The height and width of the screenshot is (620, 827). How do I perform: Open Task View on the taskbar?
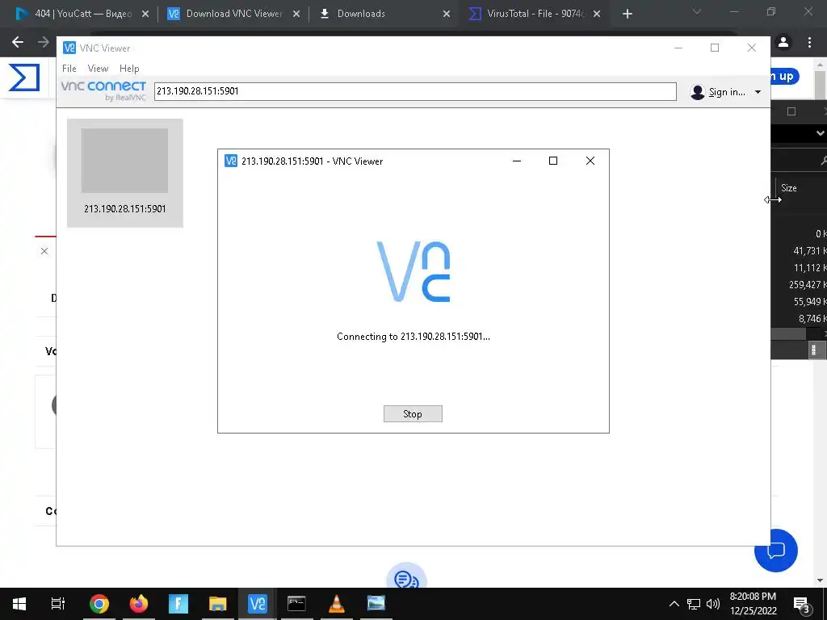pos(58,604)
